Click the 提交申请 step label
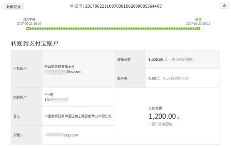Image resolution: width=231 pixels, height=148 pixels. tap(29, 19)
